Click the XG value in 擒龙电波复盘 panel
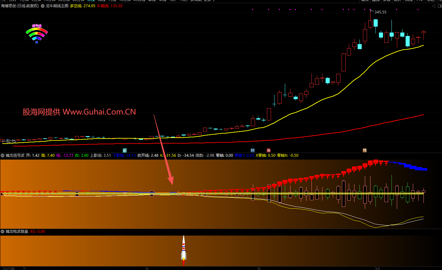This screenshot has width=442, height=270. (37, 232)
